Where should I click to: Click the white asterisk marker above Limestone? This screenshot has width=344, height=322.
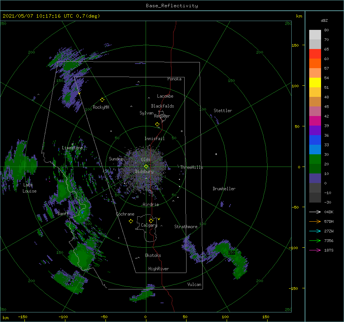[x=72, y=144]
